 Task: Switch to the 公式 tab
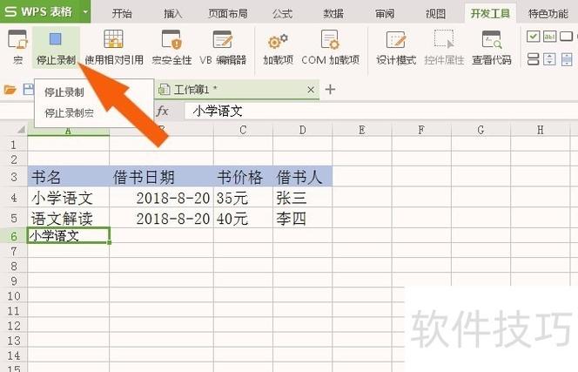(282, 14)
